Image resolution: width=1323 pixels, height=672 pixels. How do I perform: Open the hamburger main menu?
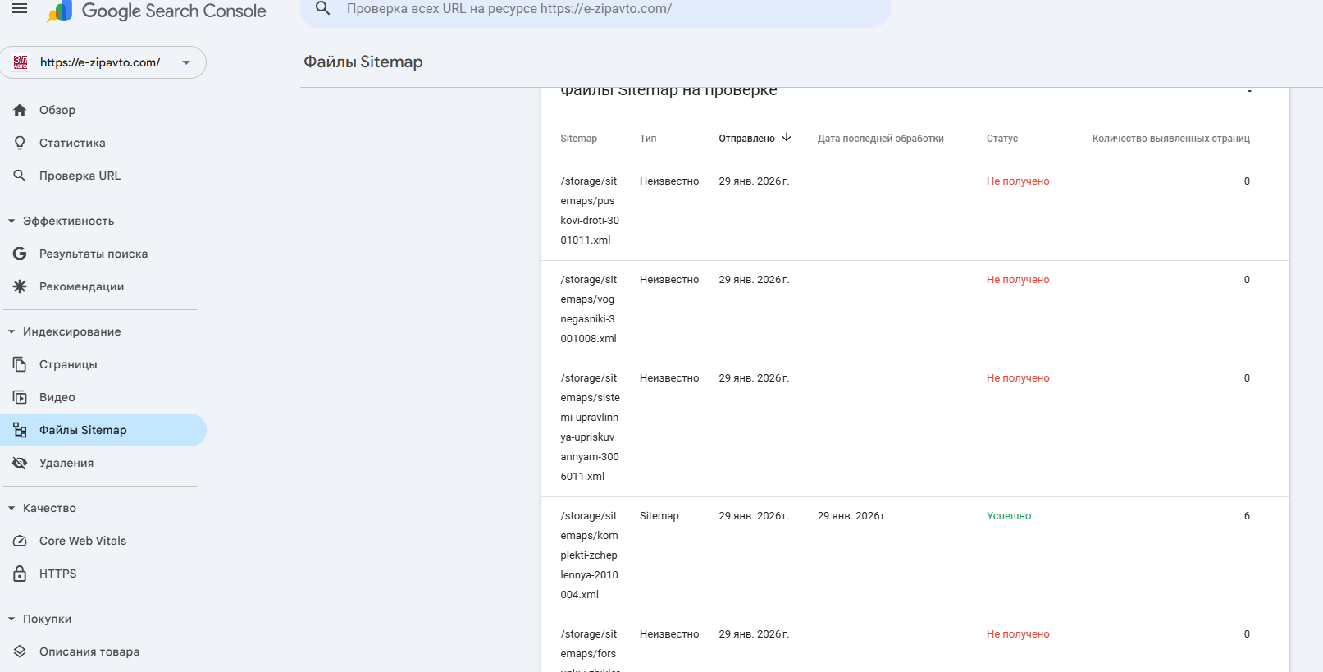click(20, 9)
